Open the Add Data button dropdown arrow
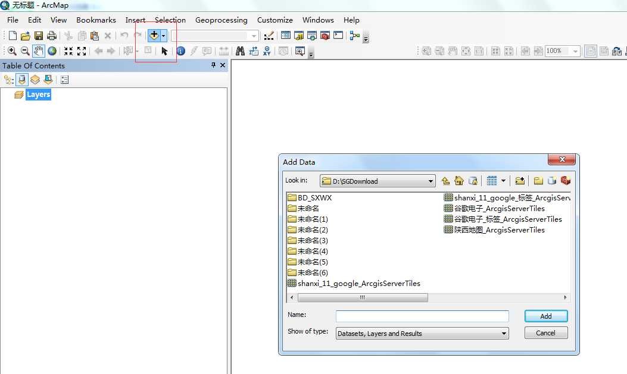Viewport: 627px width, 374px height. coord(163,36)
